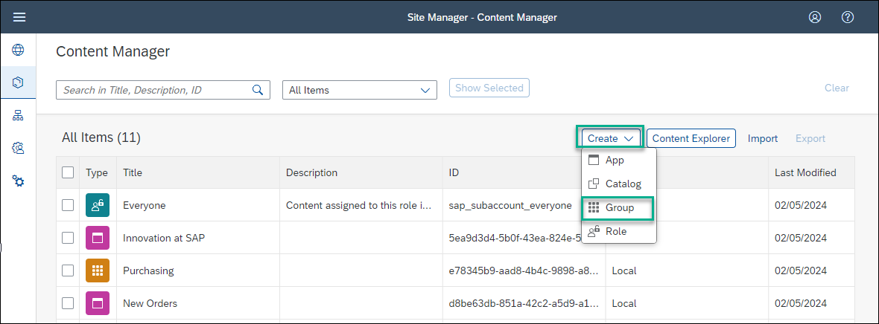Viewport: 879px width, 324px height.
Task: Click the Clear link
Action: click(x=837, y=88)
